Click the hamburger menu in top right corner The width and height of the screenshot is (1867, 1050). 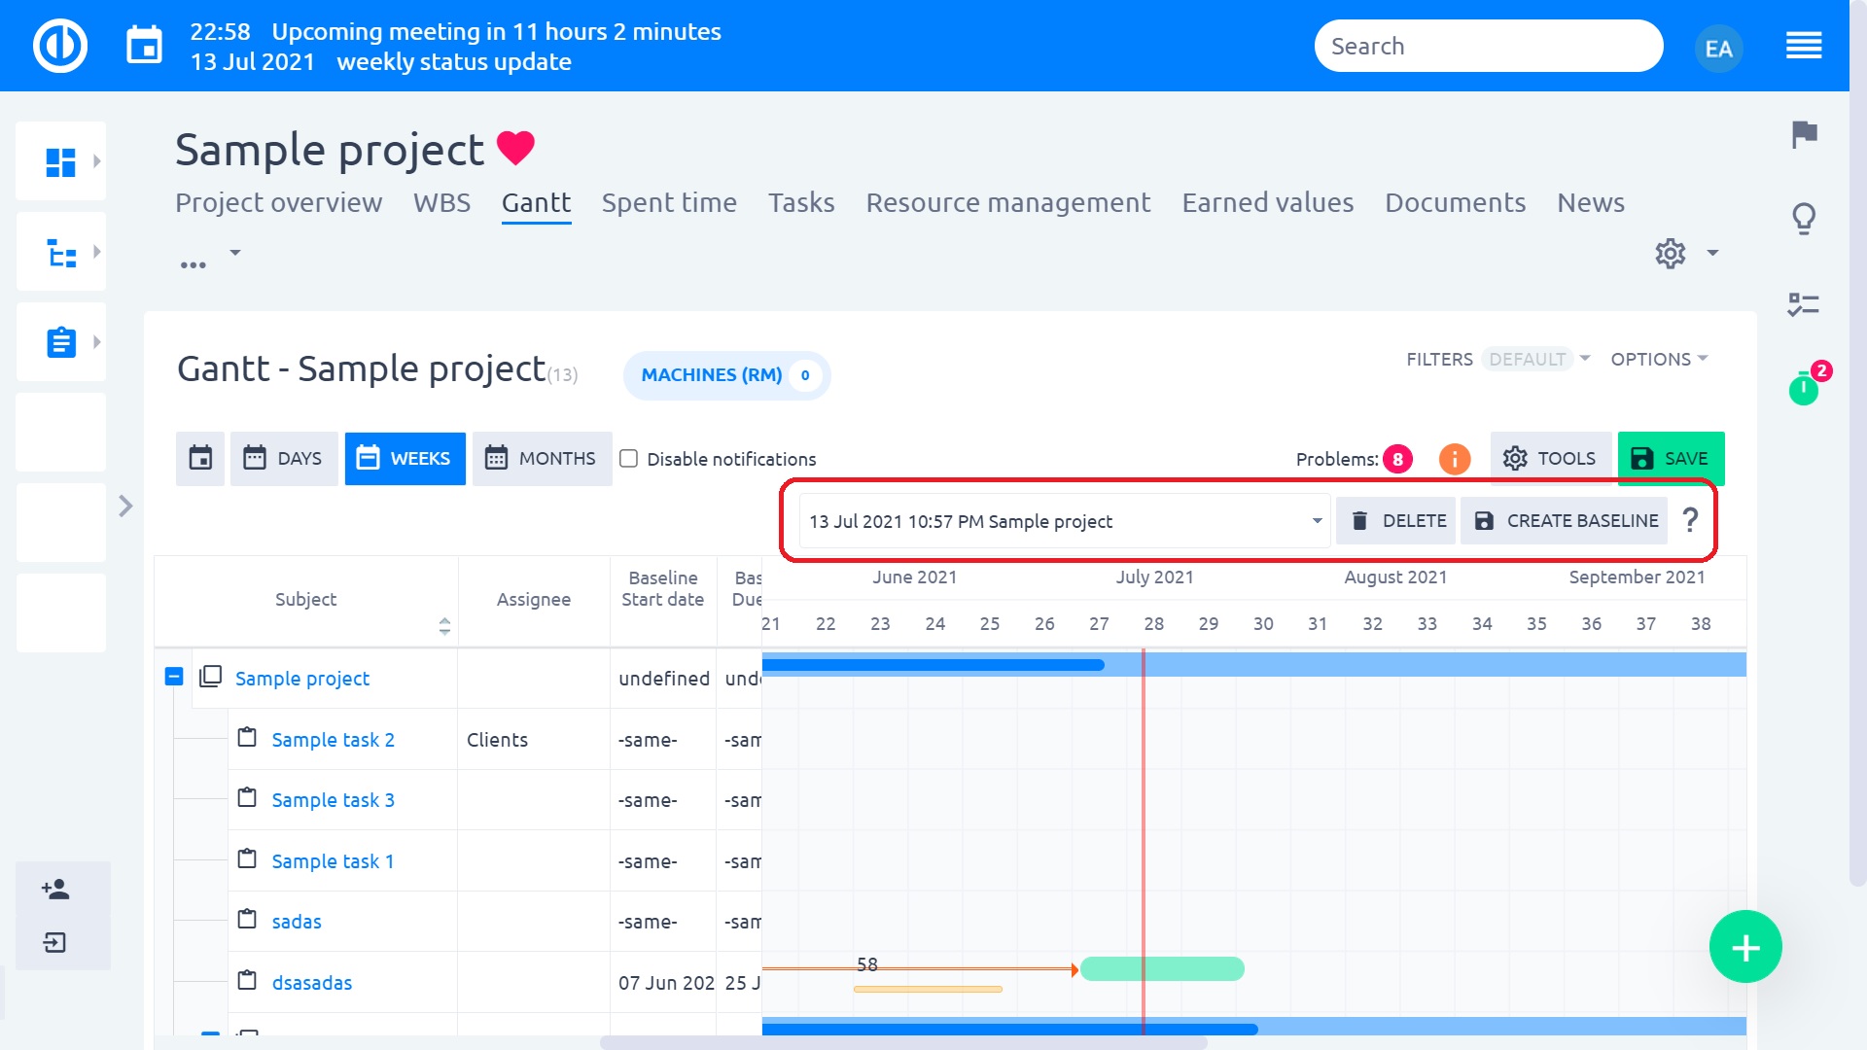coord(1804,46)
